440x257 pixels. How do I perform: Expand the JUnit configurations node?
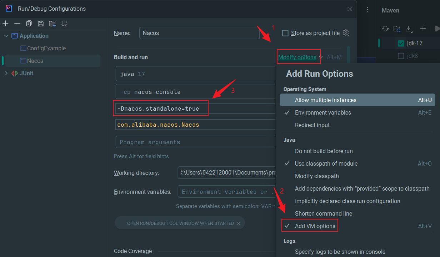click(x=6, y=73)
